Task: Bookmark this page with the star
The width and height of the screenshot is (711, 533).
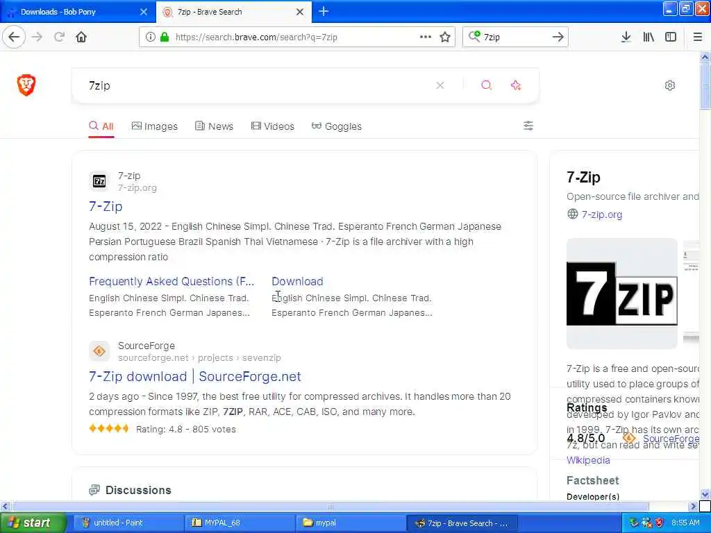Action: coord(445,37)
